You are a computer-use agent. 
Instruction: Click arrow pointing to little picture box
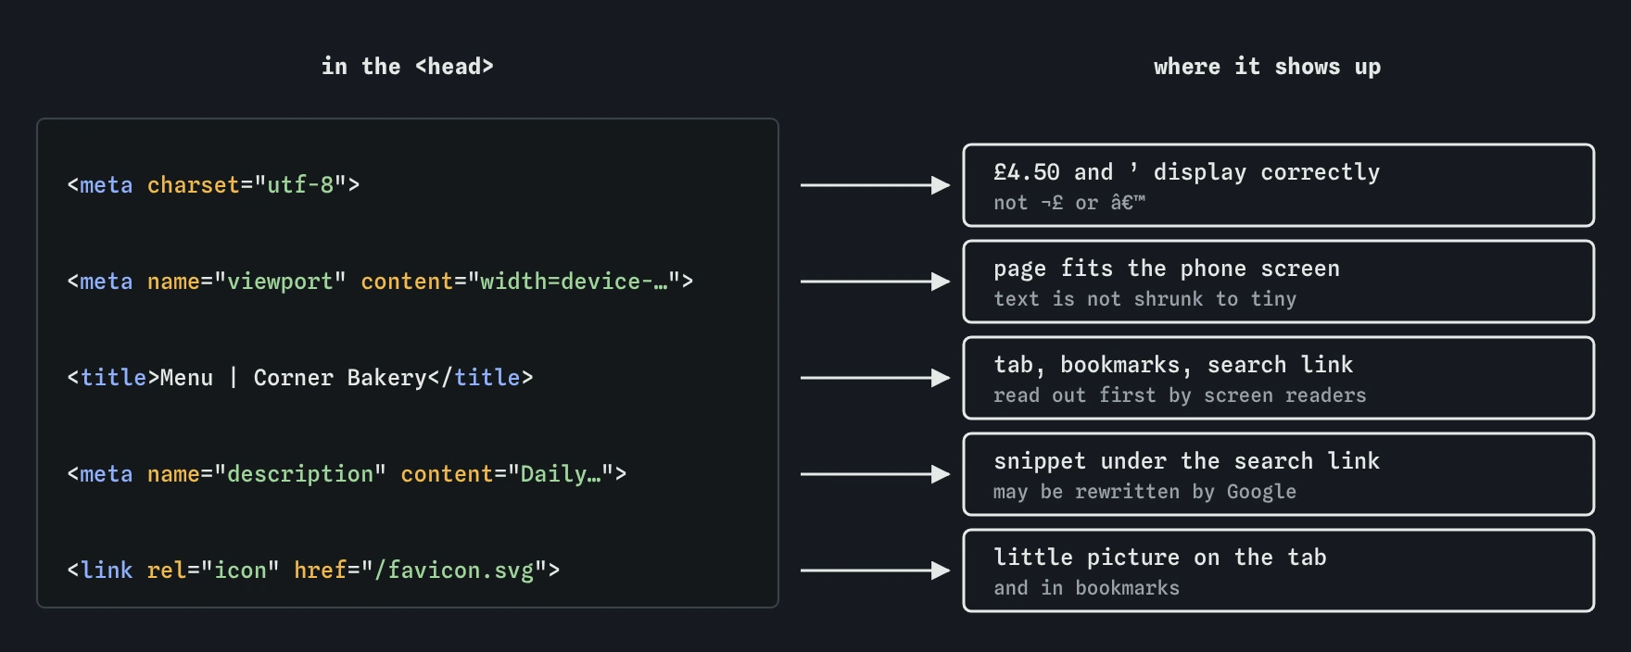click(875, 570)
